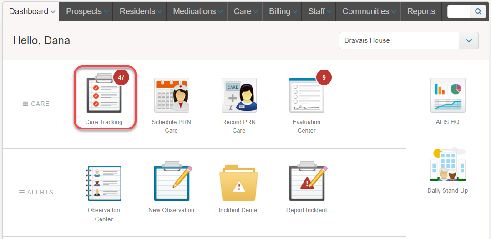The image size is (491, 239).
Task: Open the Evaluation Center checklist icon
Action: (x=307, y=95)
